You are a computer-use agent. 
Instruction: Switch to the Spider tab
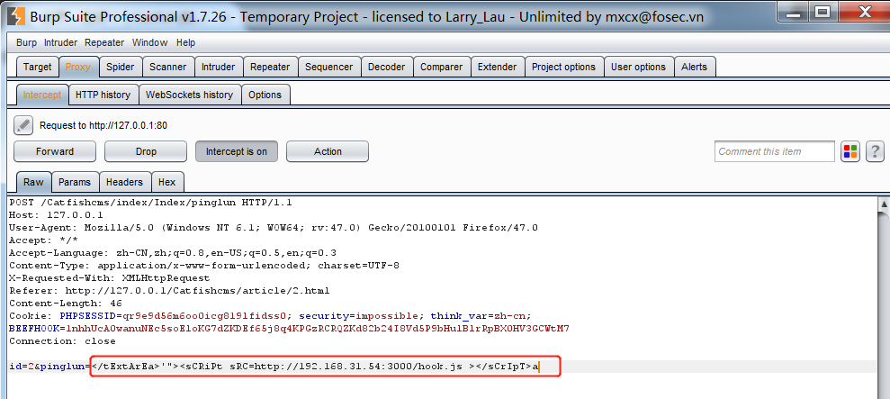point(121,67)
